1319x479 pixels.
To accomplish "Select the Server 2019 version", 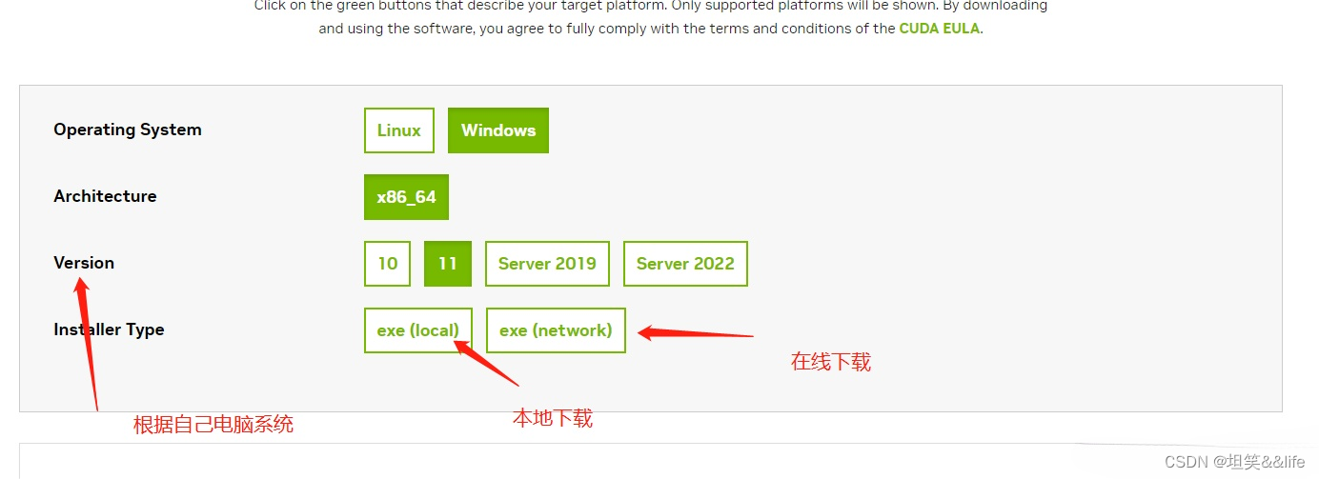I will (x=547, y=264).
